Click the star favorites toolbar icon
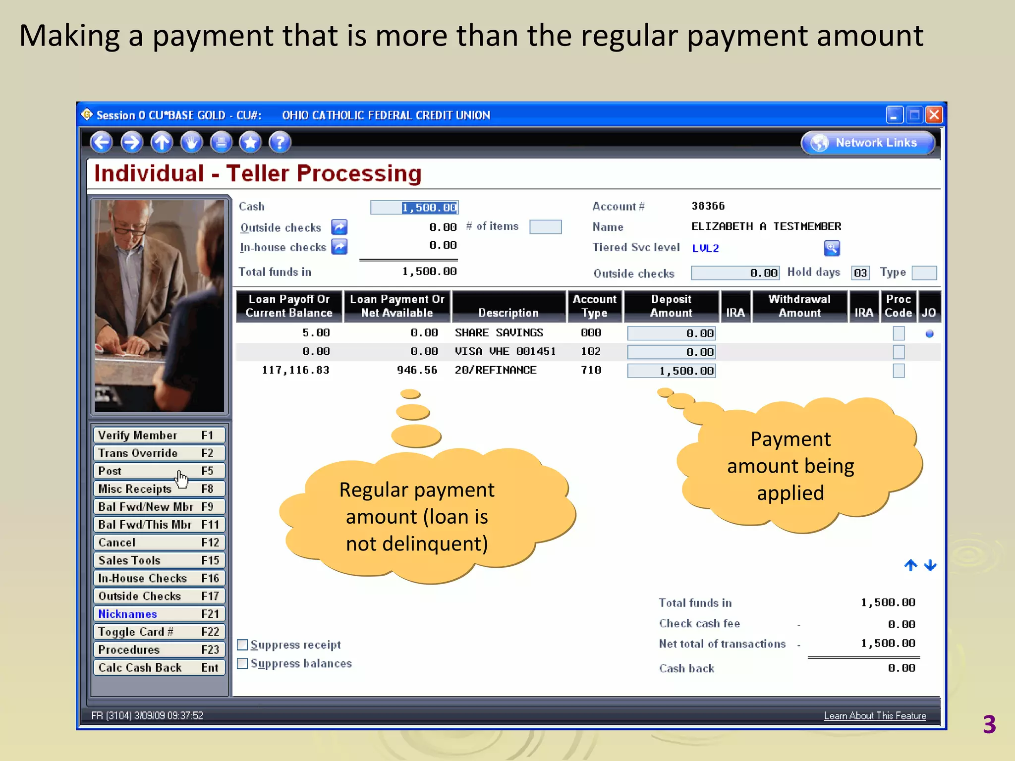The height and width of the screenshot is (761, 1015). coord(250,143)
